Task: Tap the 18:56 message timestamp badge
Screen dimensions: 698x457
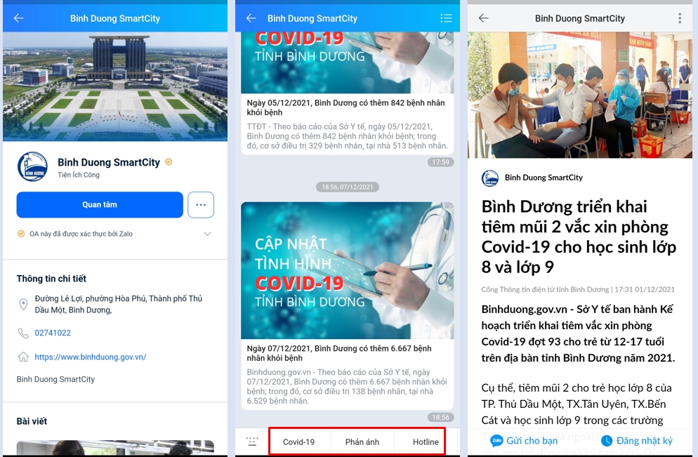Action: (441, 417)
